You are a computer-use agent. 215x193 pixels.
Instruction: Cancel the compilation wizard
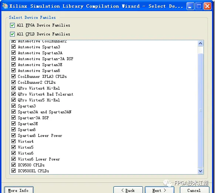tap(194, 190)
